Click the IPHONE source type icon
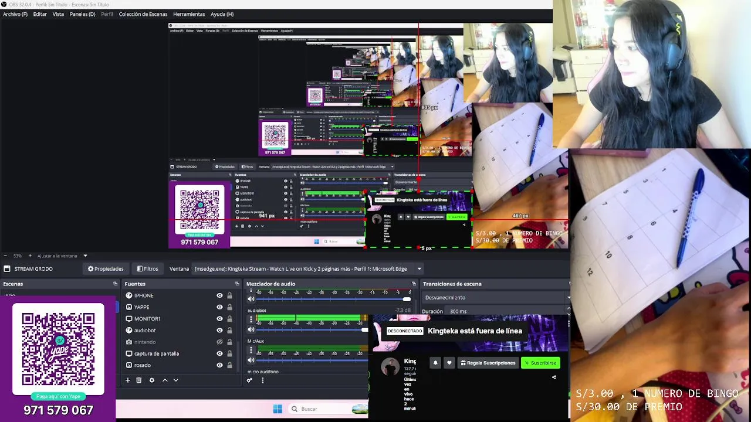751x422 pixels. (x=129, y=295)
